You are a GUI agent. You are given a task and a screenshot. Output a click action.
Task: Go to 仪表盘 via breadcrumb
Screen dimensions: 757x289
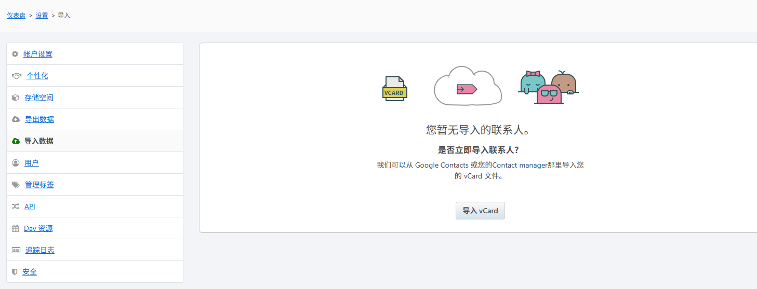(x=16, y=16)
